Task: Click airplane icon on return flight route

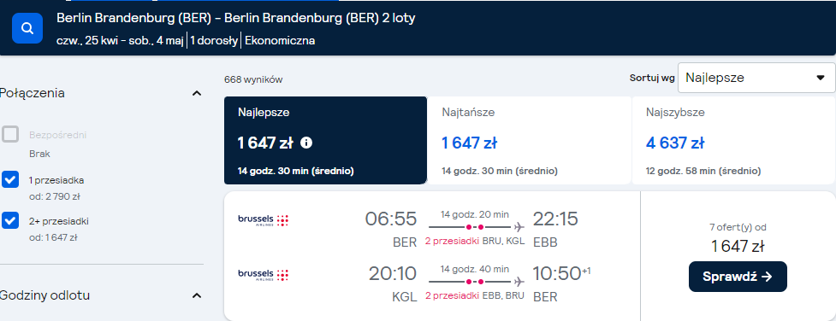Action: point(519,282)
